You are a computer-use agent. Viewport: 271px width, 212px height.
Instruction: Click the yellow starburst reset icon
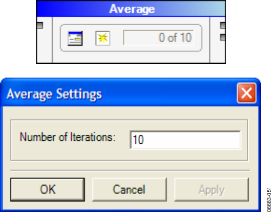point(103,38)
